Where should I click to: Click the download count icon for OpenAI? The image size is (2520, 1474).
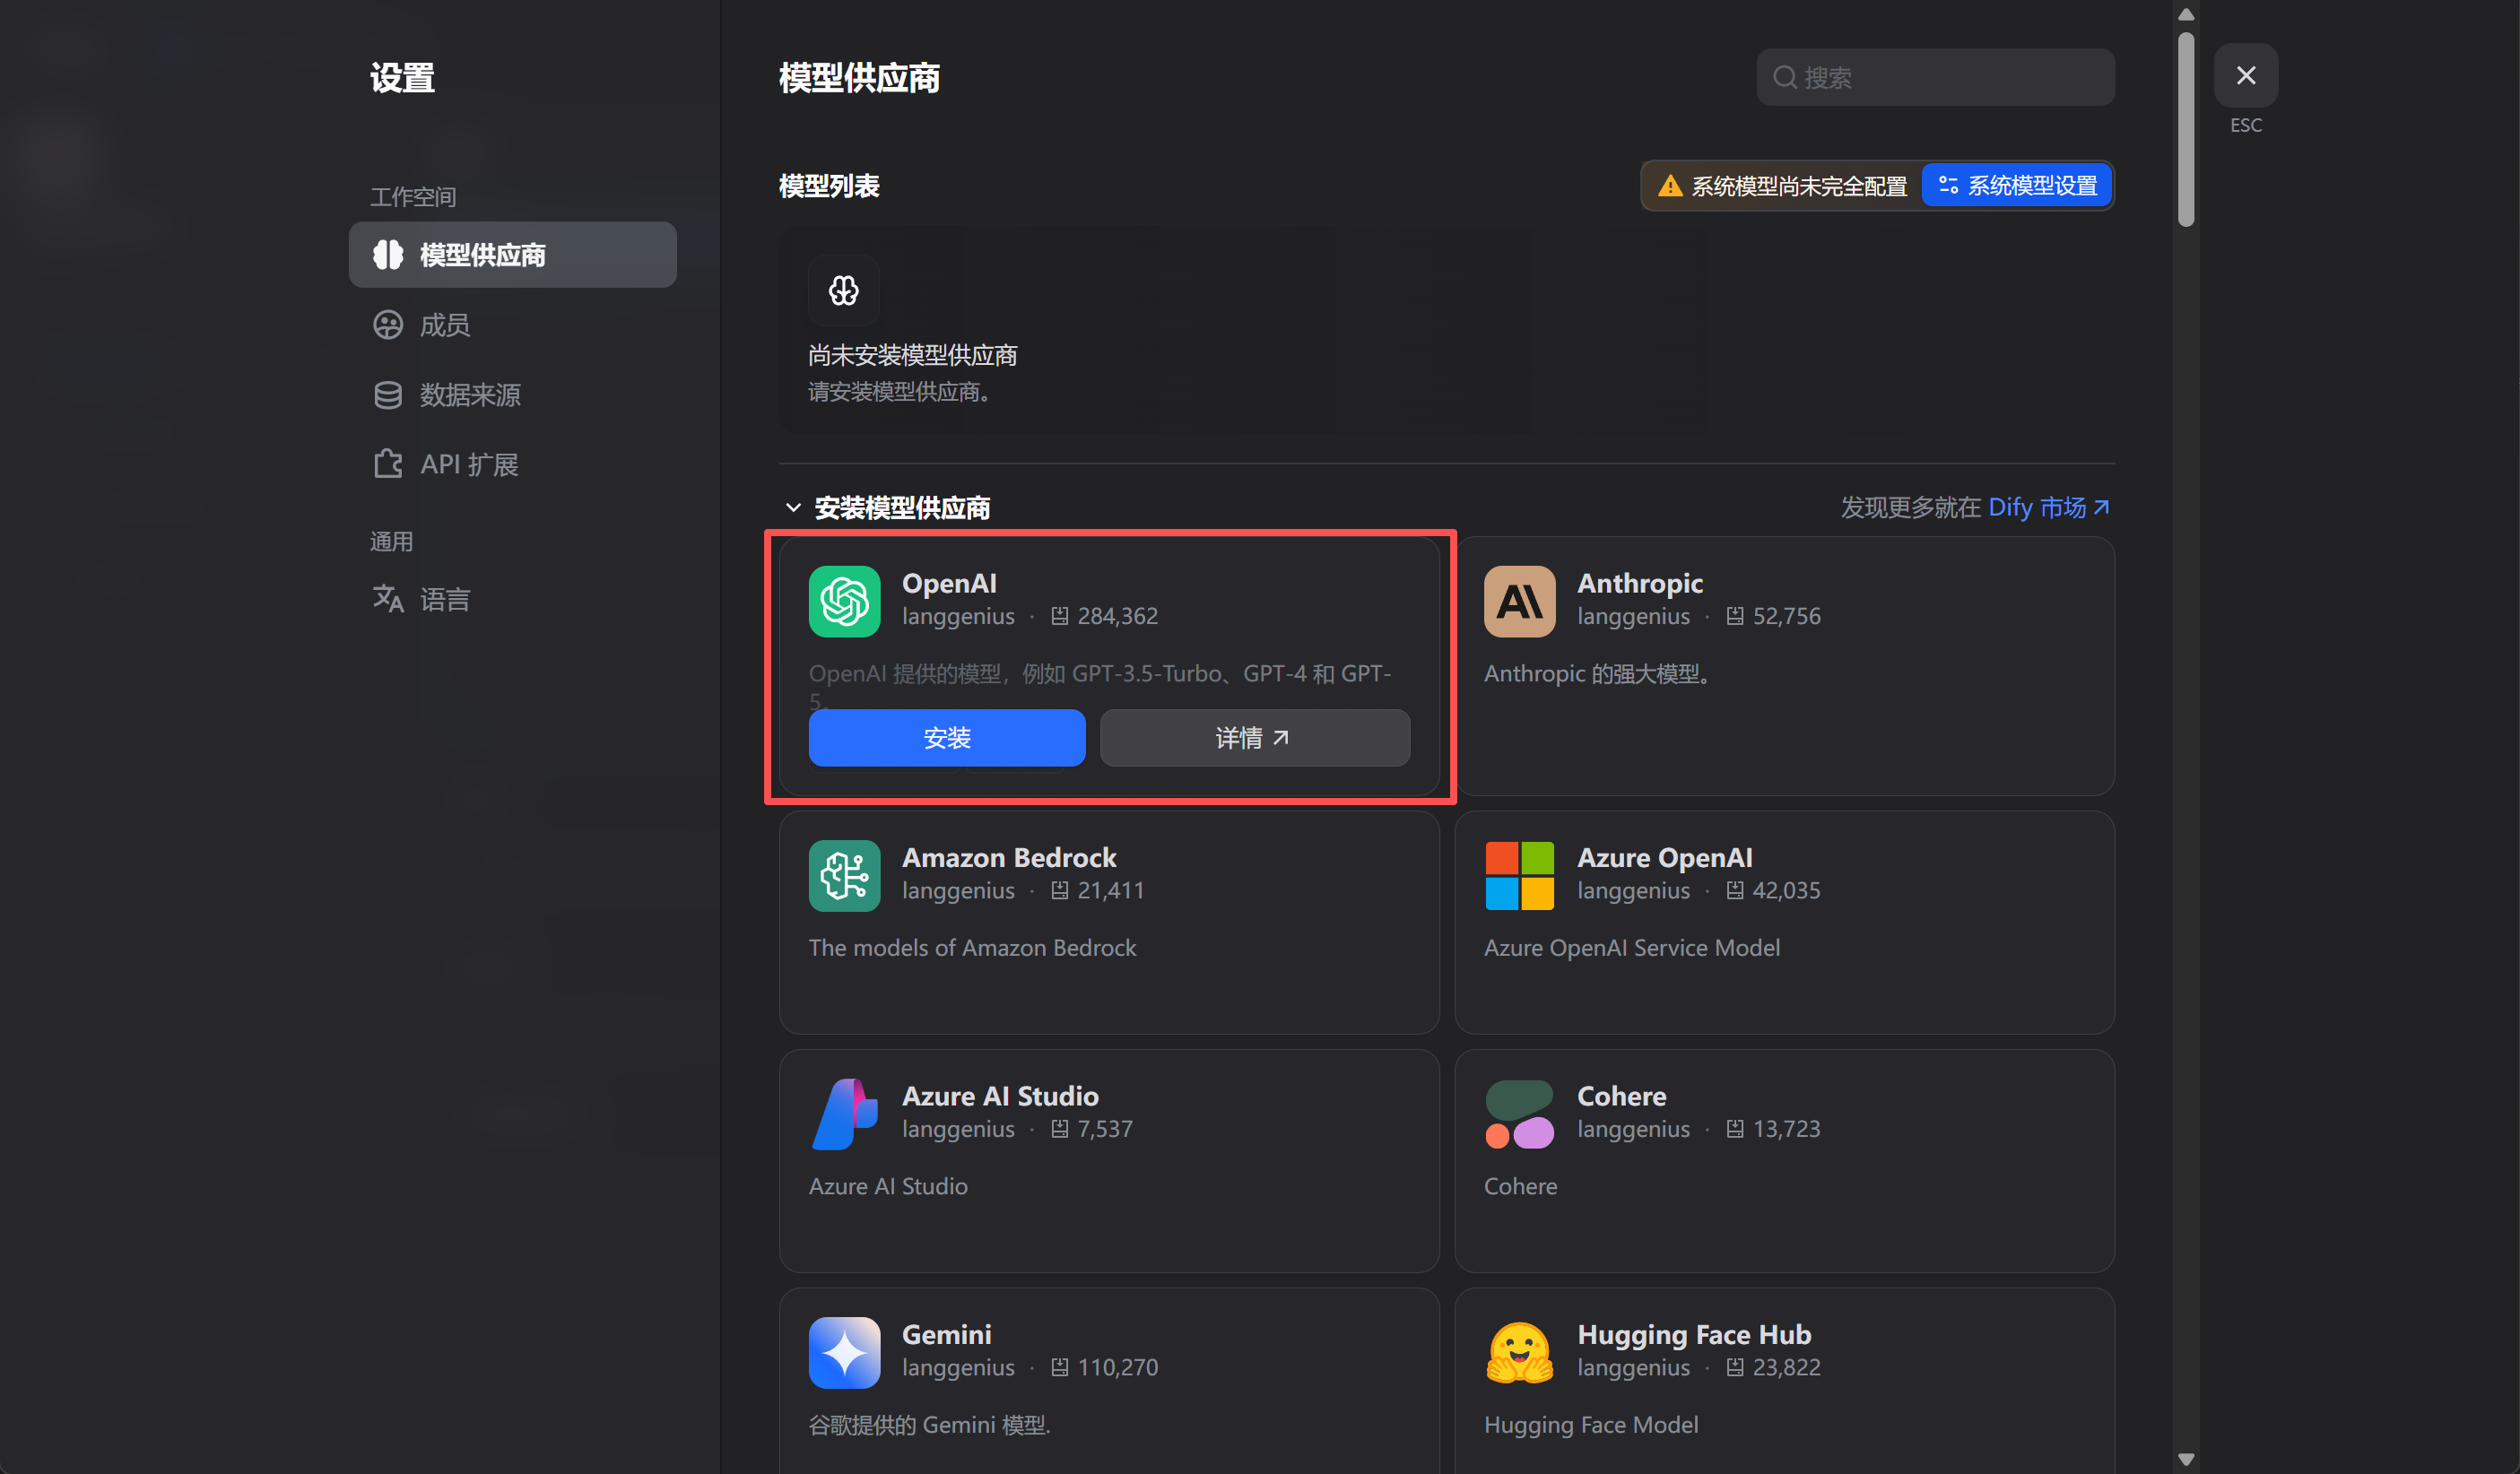coord(1059,616)
